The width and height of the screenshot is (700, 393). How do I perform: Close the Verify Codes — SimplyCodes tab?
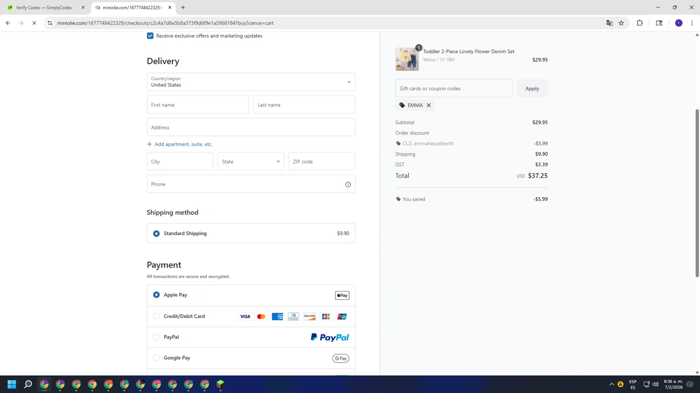tap(83, 7)
